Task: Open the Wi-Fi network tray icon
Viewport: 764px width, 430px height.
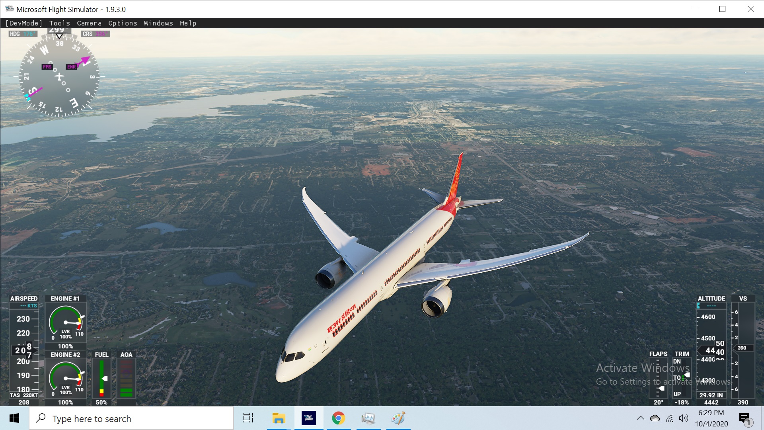Action: tap(670, 418)
